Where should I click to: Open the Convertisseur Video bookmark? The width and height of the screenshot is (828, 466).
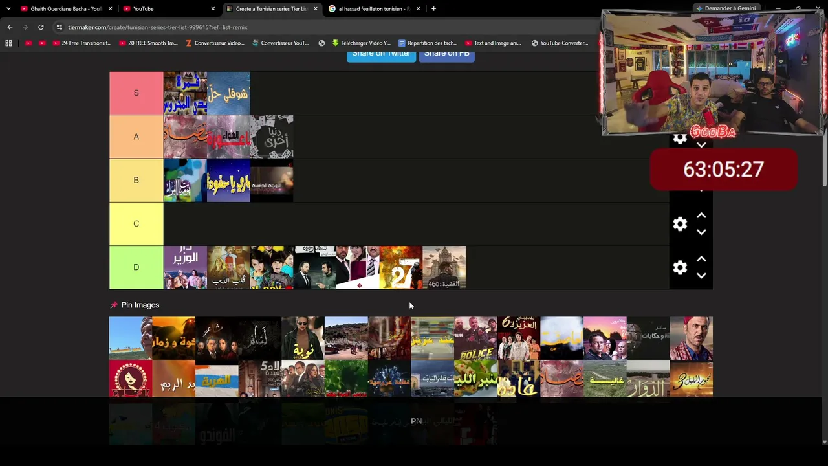point(215,43)
